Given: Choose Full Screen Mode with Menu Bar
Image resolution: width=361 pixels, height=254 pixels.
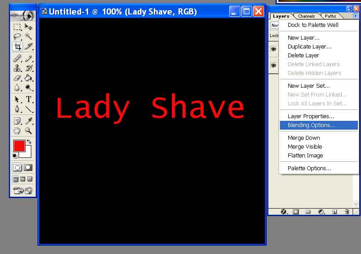Looking at the screenshot, I should pos(23,179).
